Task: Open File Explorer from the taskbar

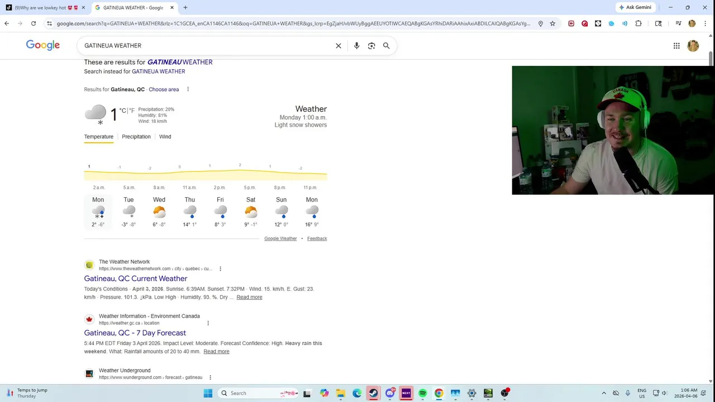Action: 340,393
